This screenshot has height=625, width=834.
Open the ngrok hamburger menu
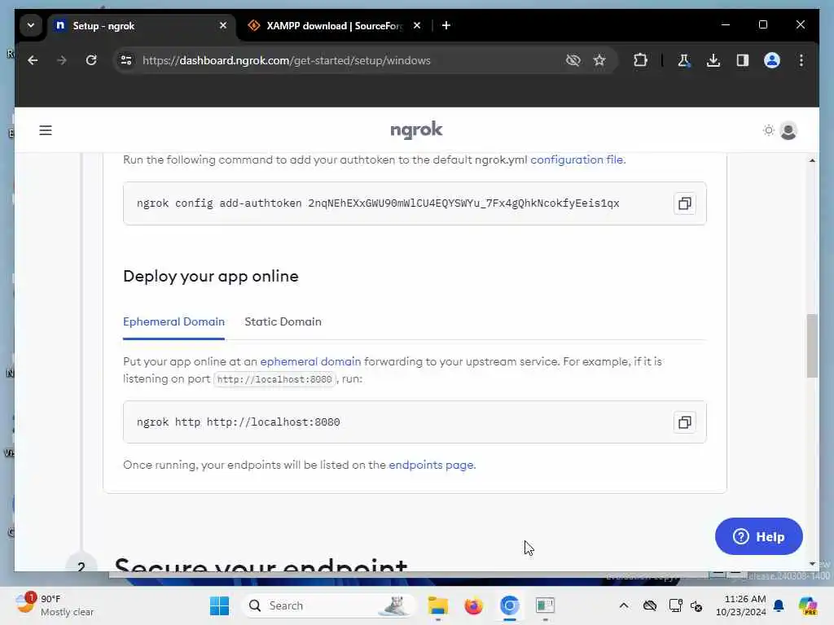46,130
